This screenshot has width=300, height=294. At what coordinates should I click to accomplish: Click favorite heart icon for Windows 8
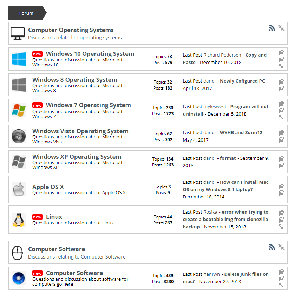tap(281, 88)
